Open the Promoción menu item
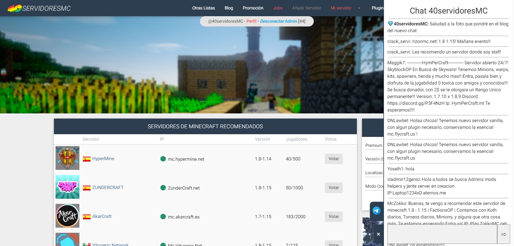 pos(253,8)
